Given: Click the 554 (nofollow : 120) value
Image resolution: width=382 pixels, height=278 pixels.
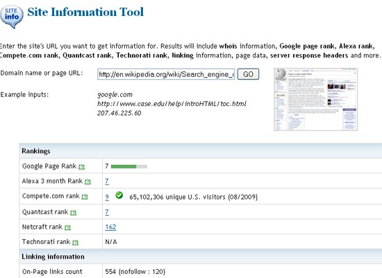Looking at the screenshot, I should coord(135,272).
